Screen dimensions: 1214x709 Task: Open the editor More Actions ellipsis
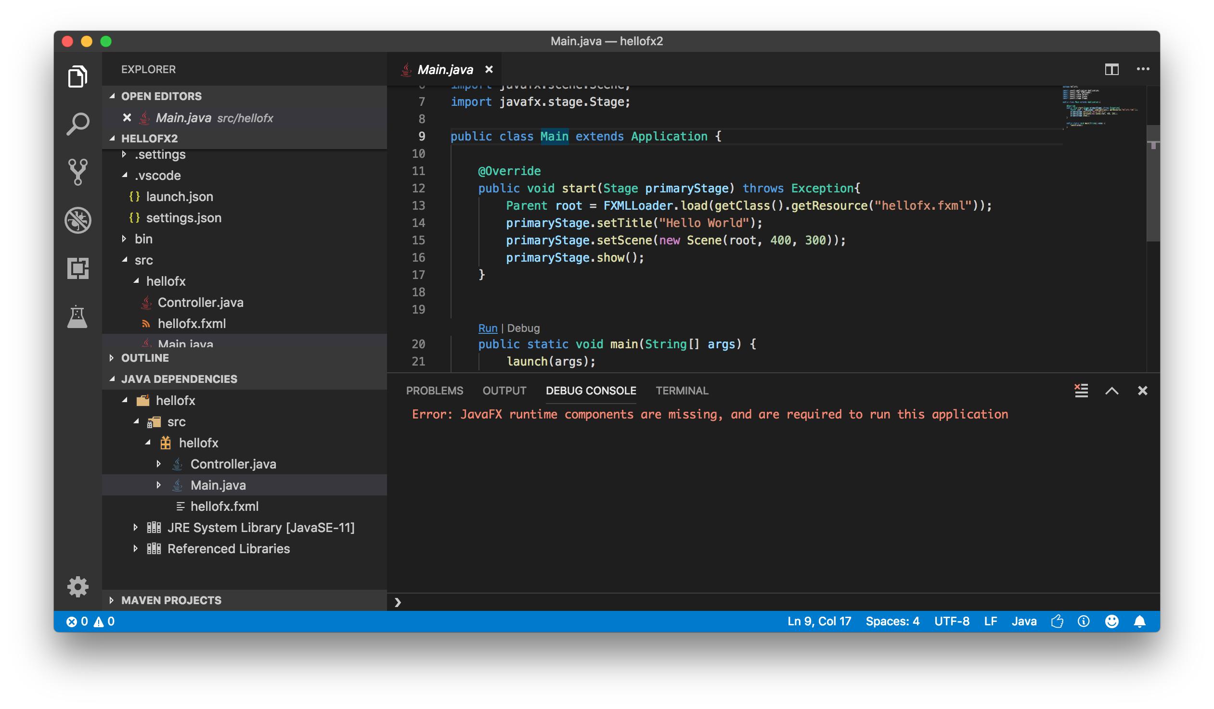[x=1143, y=69]
